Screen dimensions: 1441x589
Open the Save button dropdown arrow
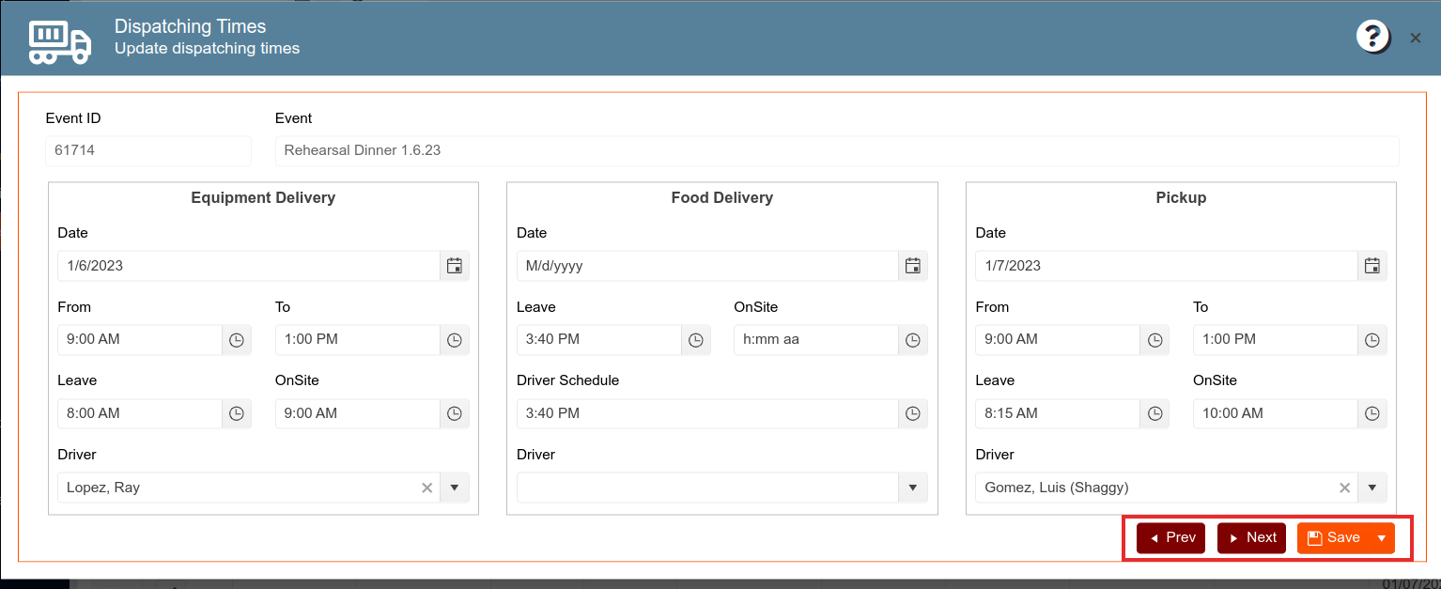1382,538
